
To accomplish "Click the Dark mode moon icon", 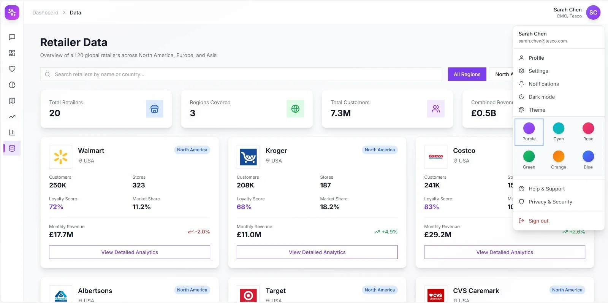I will click(x=522, y=97).
